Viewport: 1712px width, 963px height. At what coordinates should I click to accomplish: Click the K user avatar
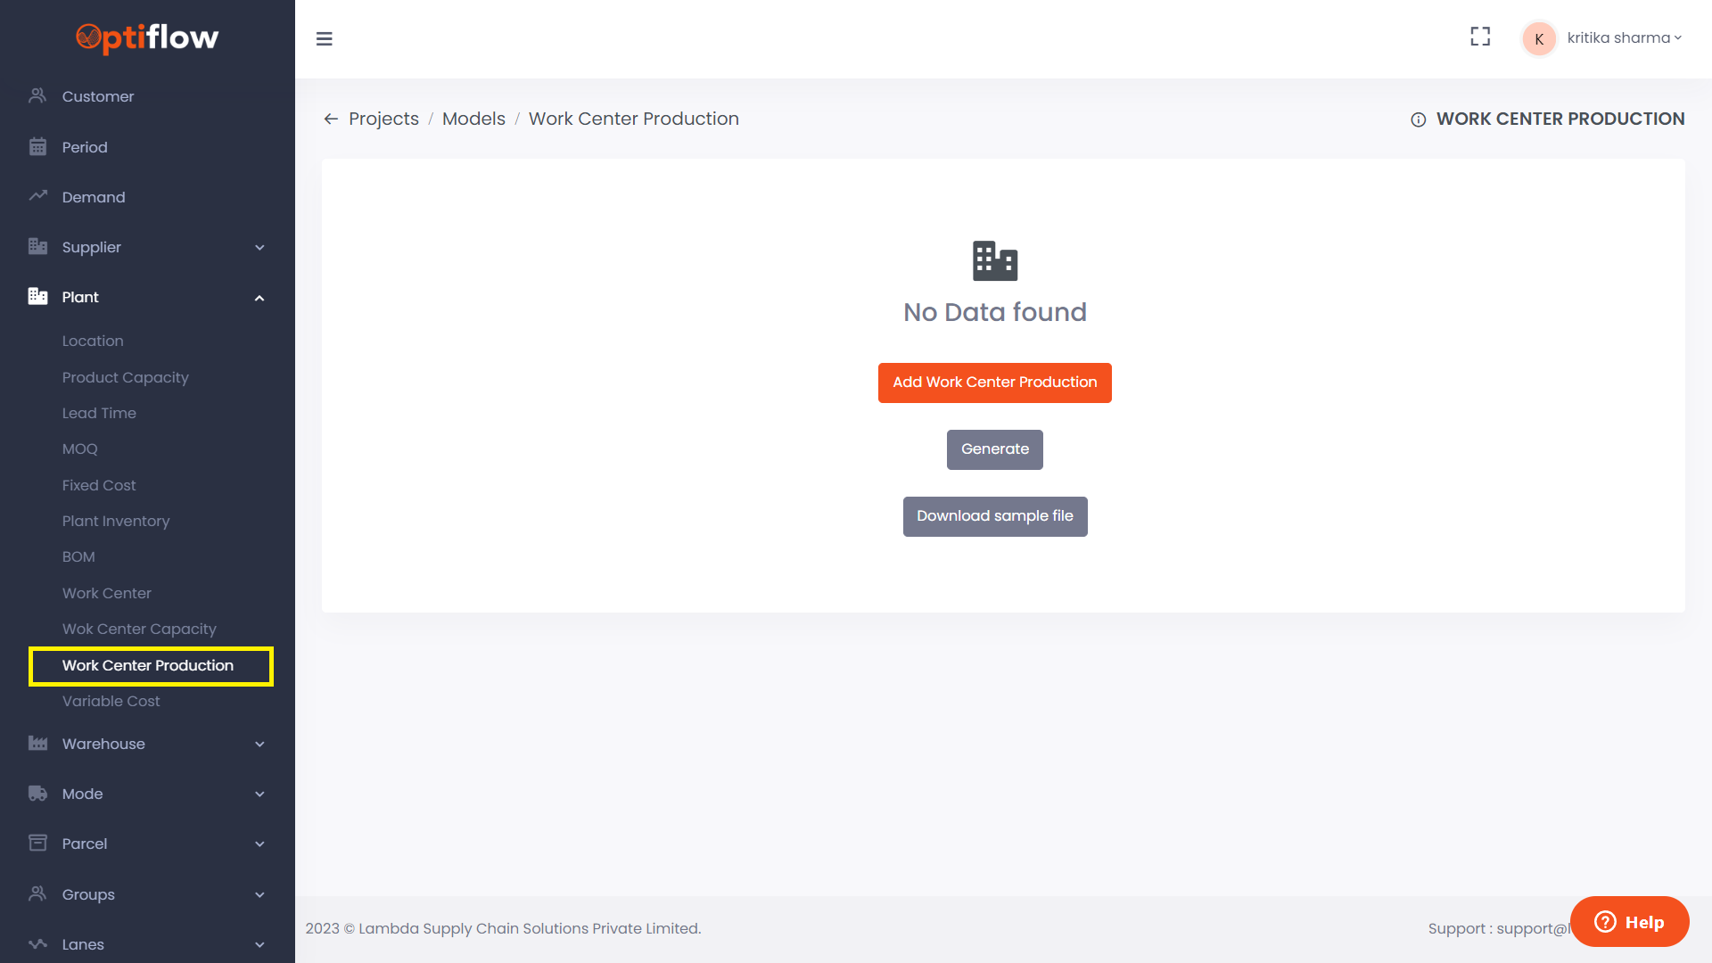1539,38
